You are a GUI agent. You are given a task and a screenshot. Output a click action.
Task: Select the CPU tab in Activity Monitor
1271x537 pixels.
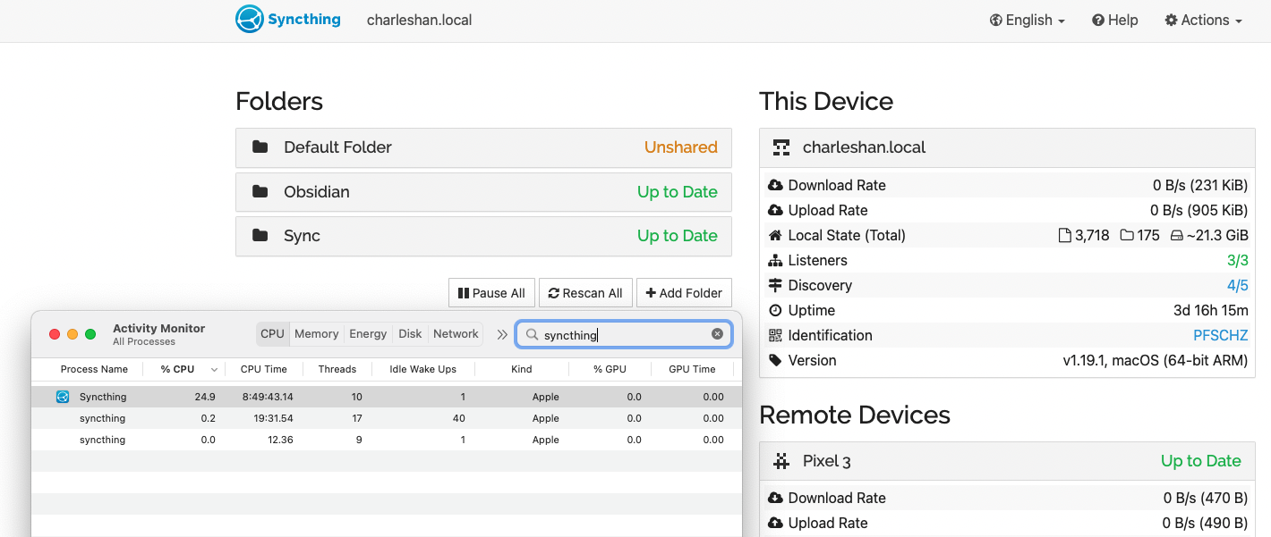pos(272,334)
